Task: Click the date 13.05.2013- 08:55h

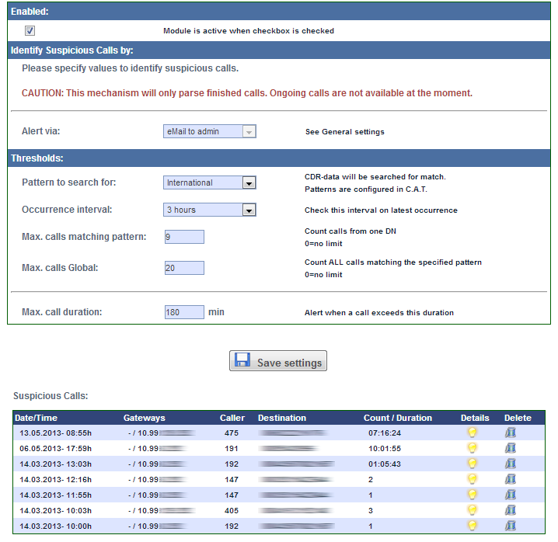Action: tap(55, 433)
